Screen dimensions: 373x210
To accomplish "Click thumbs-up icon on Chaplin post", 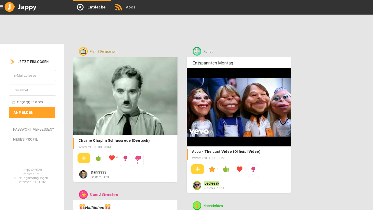I will tap(98, 158).
